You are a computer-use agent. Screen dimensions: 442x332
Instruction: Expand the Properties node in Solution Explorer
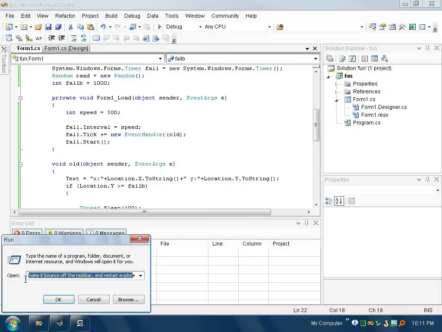(x=336, y=84)
